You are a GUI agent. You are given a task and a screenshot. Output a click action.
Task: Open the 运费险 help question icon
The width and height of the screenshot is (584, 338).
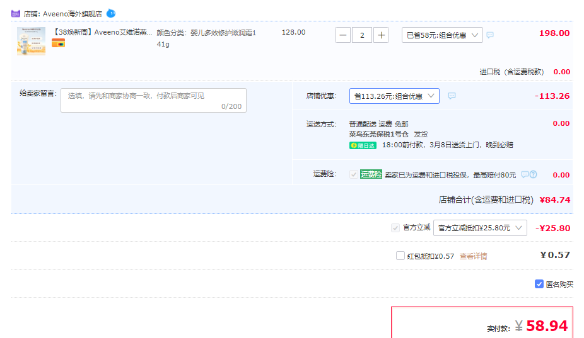pos(534,174)
